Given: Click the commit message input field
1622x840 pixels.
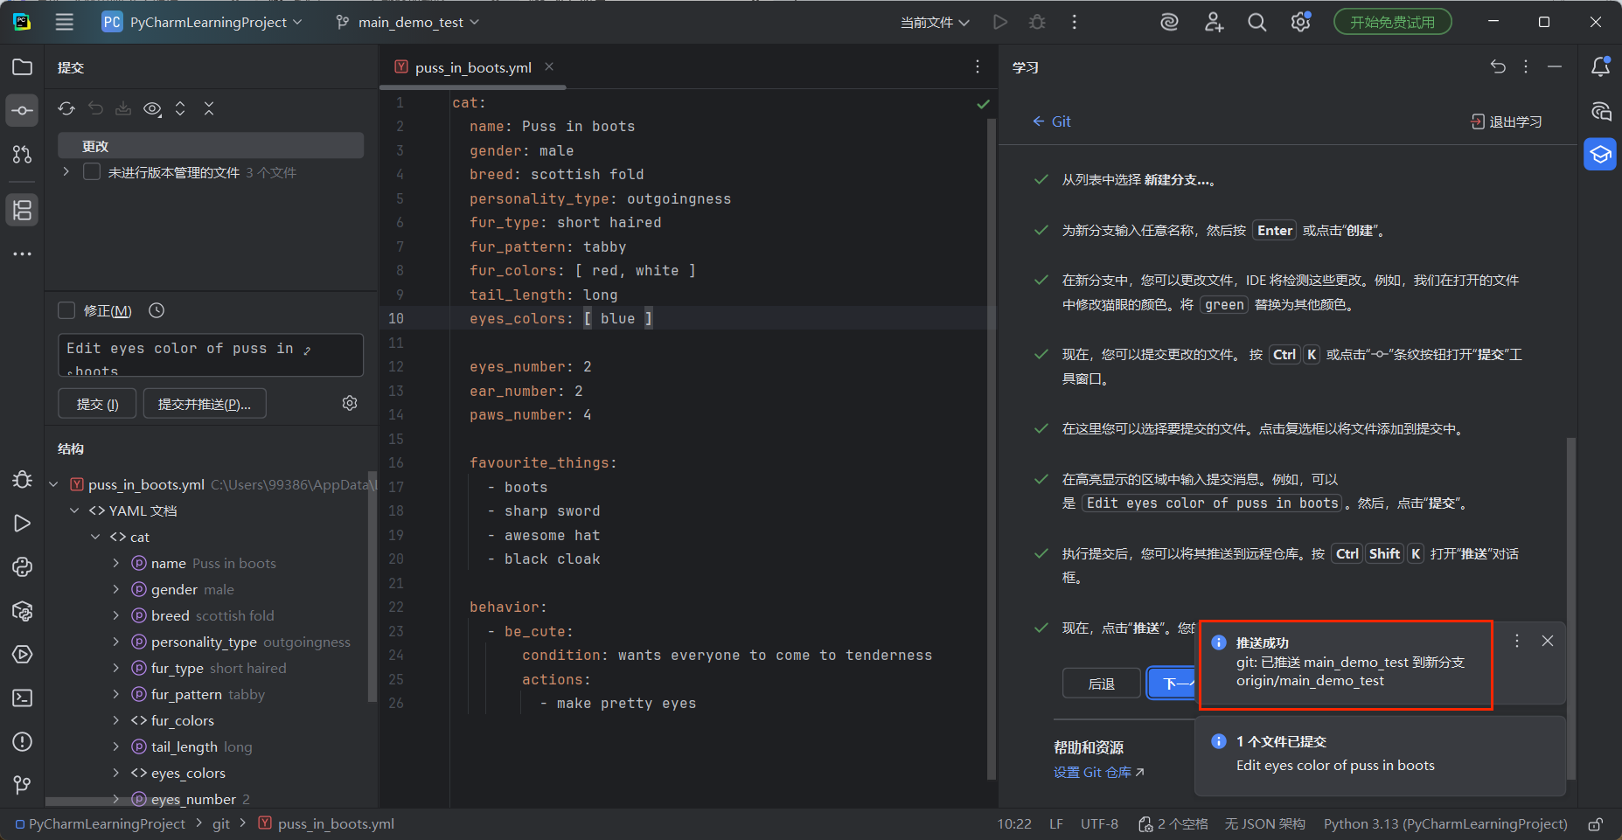Looking at the screenshot, I should (x=210, y=355).
